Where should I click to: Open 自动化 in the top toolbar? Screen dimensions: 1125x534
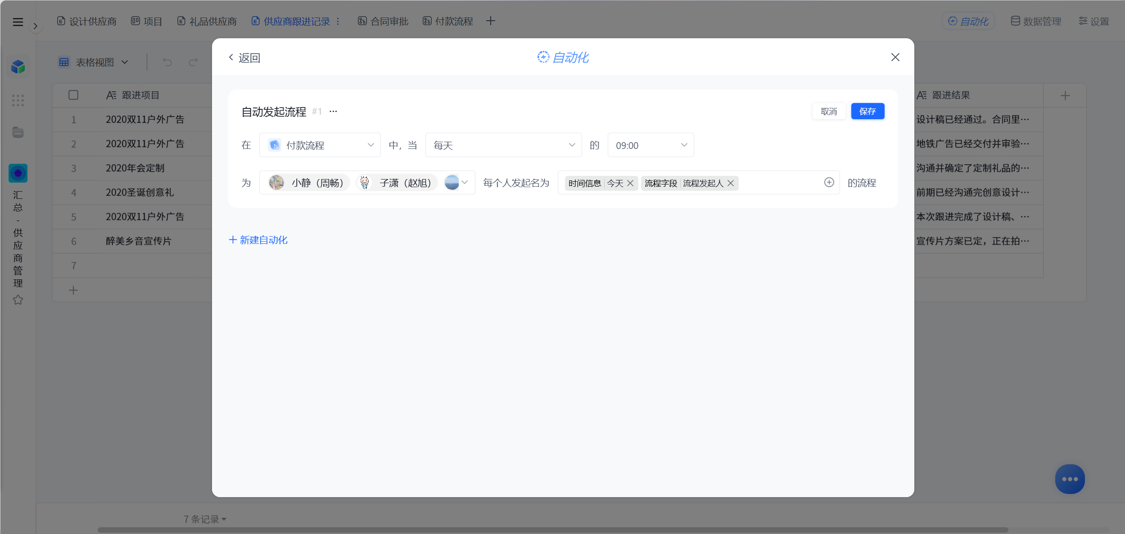point(968,21)
